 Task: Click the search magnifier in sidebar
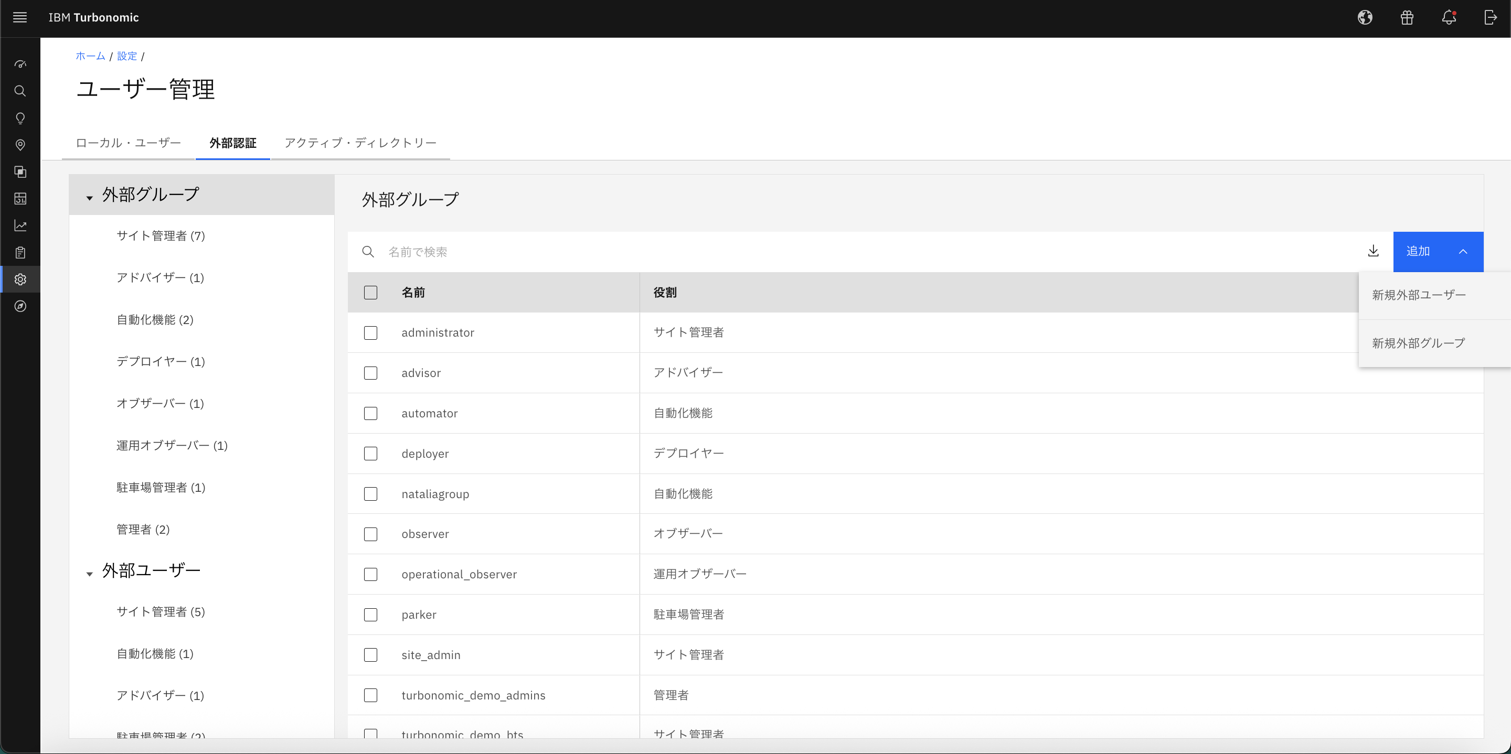coord(20,91)
